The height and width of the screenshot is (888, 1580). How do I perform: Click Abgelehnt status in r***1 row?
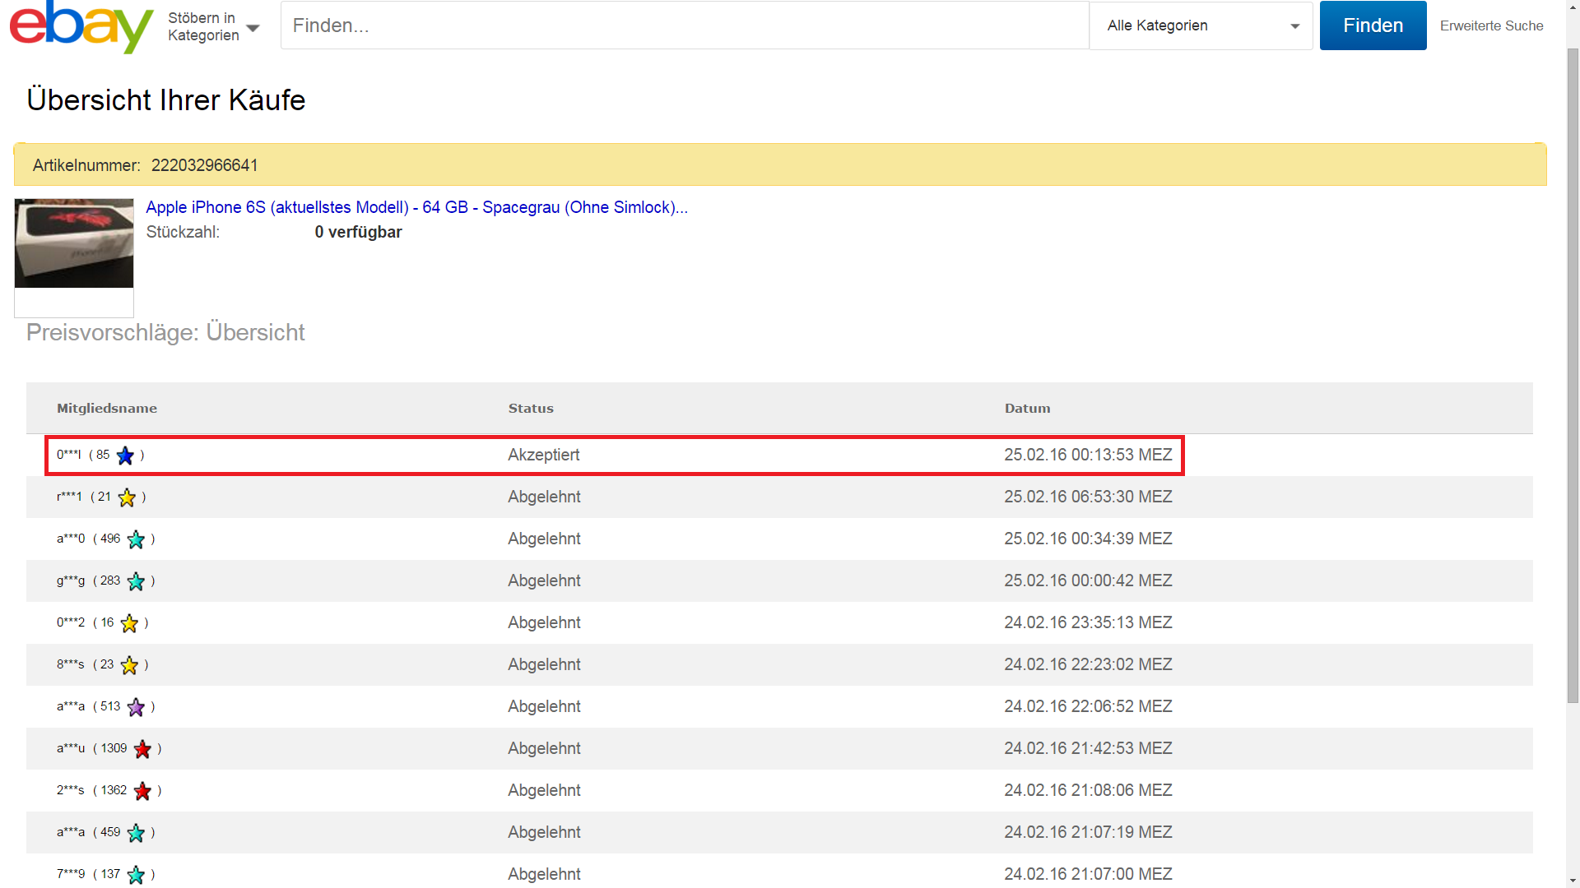(x=544, y=497)
